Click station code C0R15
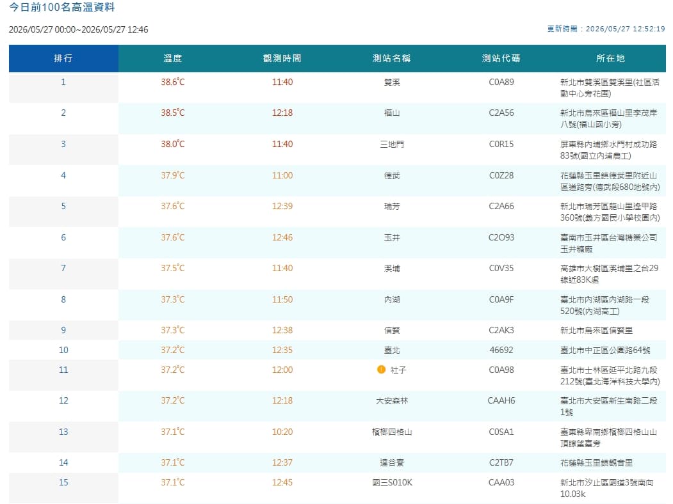This screenshot has width=673, height=504. (x=501, y=145)
